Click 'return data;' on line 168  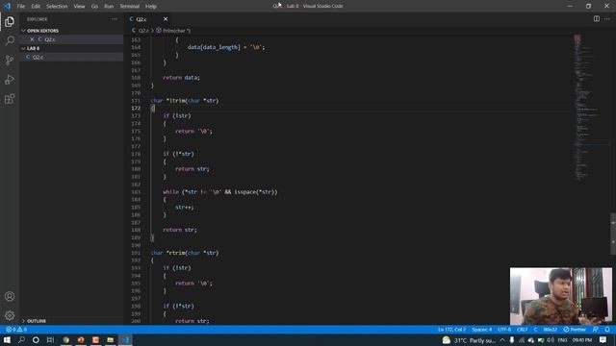(x=182, y=78)
